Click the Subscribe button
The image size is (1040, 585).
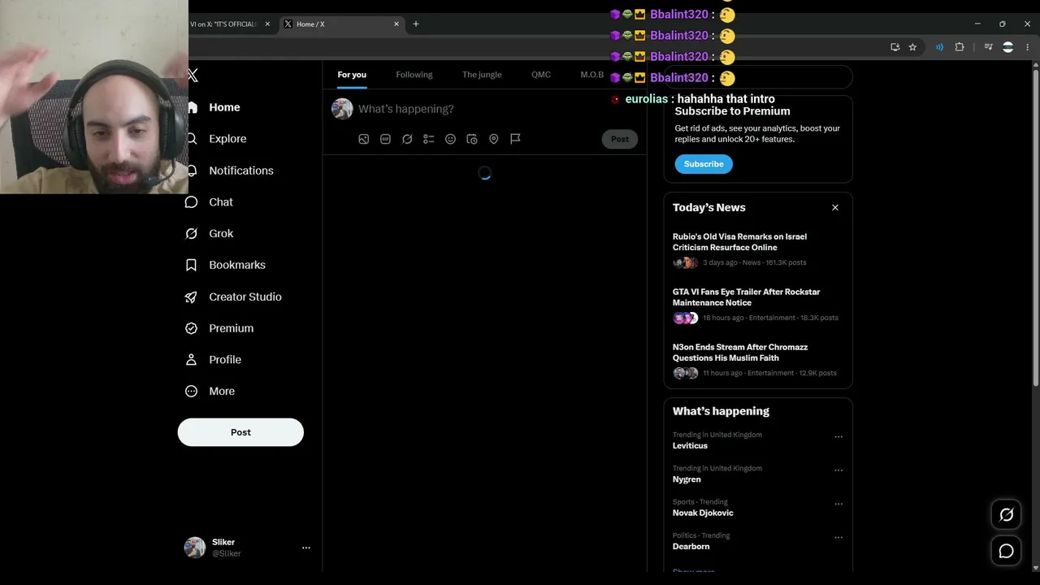(704, 164)
